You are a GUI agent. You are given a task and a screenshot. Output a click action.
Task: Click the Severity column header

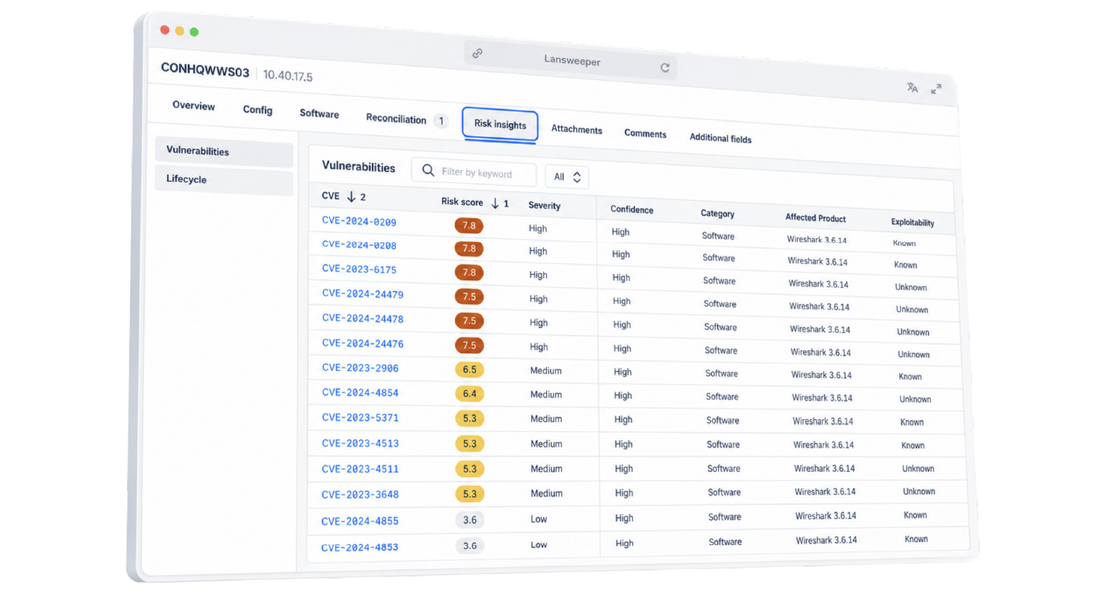544,205
